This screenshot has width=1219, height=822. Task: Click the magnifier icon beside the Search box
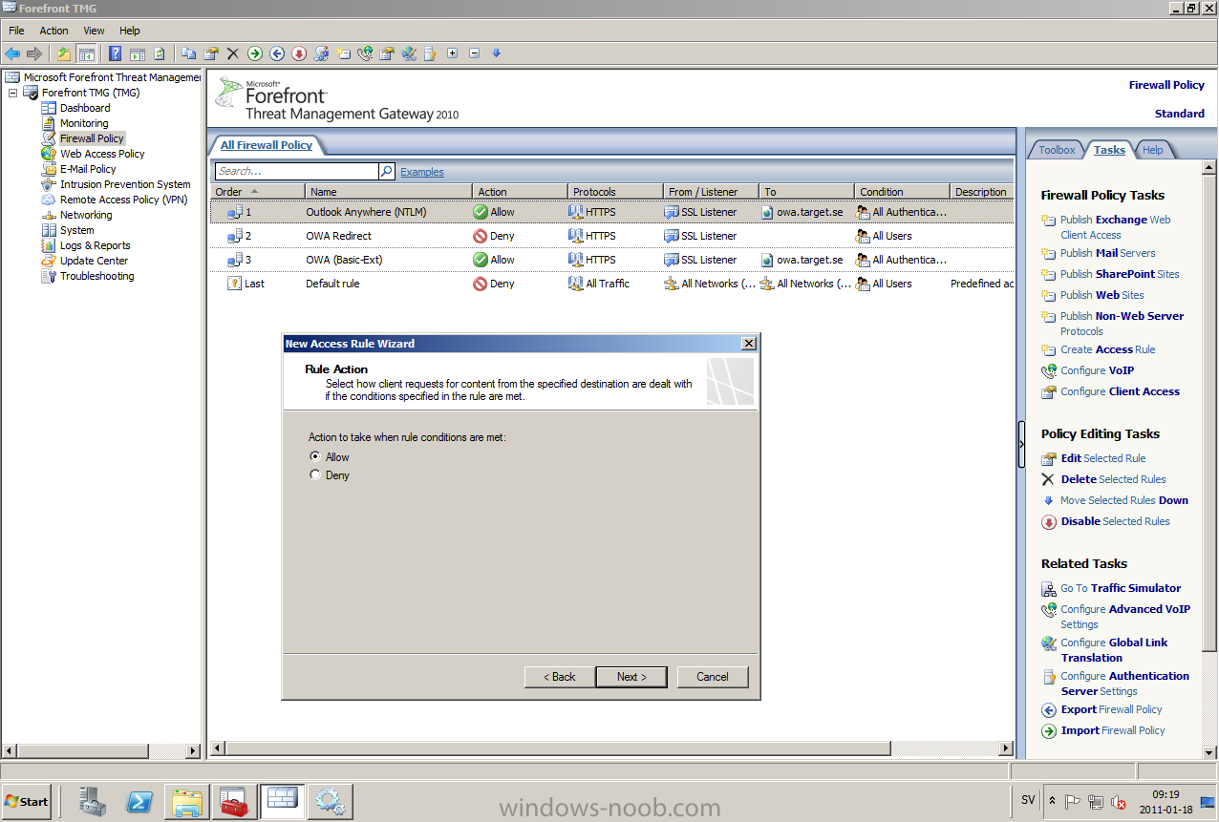click(387, 172)
